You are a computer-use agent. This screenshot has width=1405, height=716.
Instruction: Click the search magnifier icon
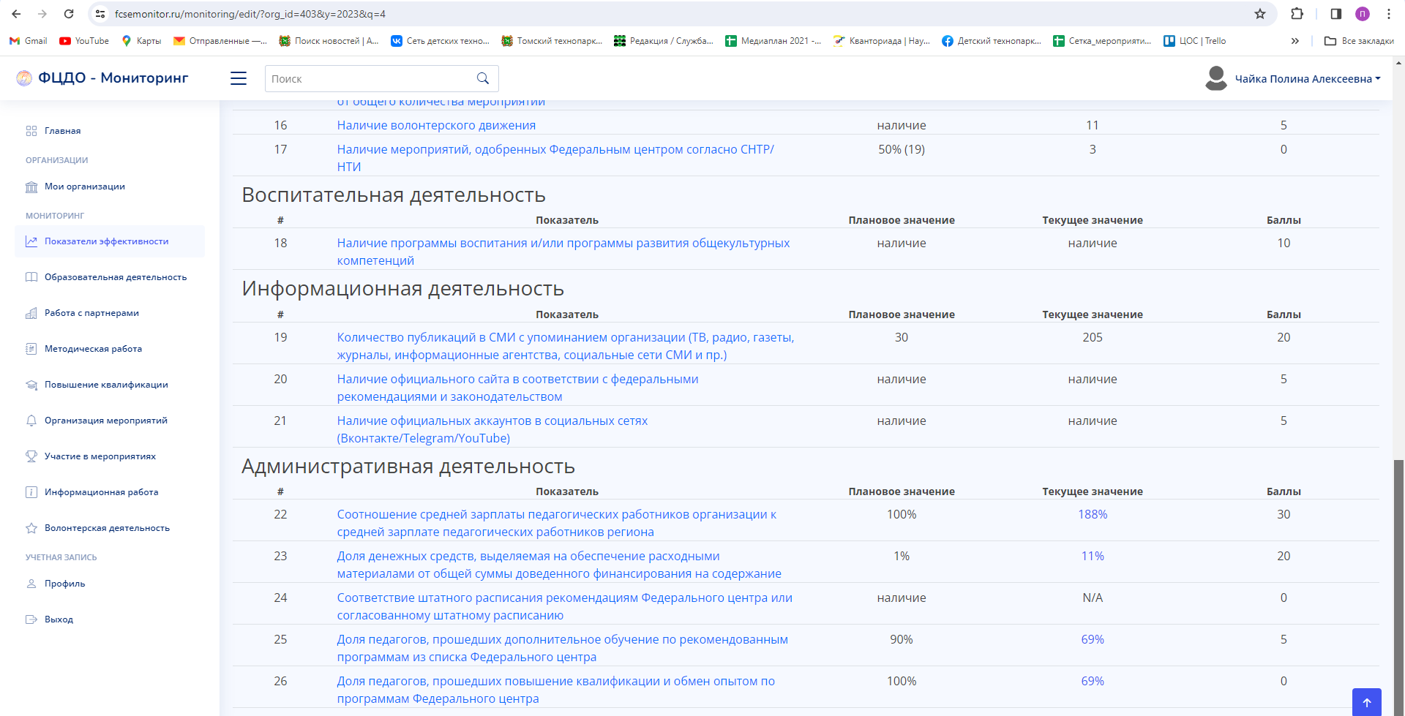click(x=482, y=78)
